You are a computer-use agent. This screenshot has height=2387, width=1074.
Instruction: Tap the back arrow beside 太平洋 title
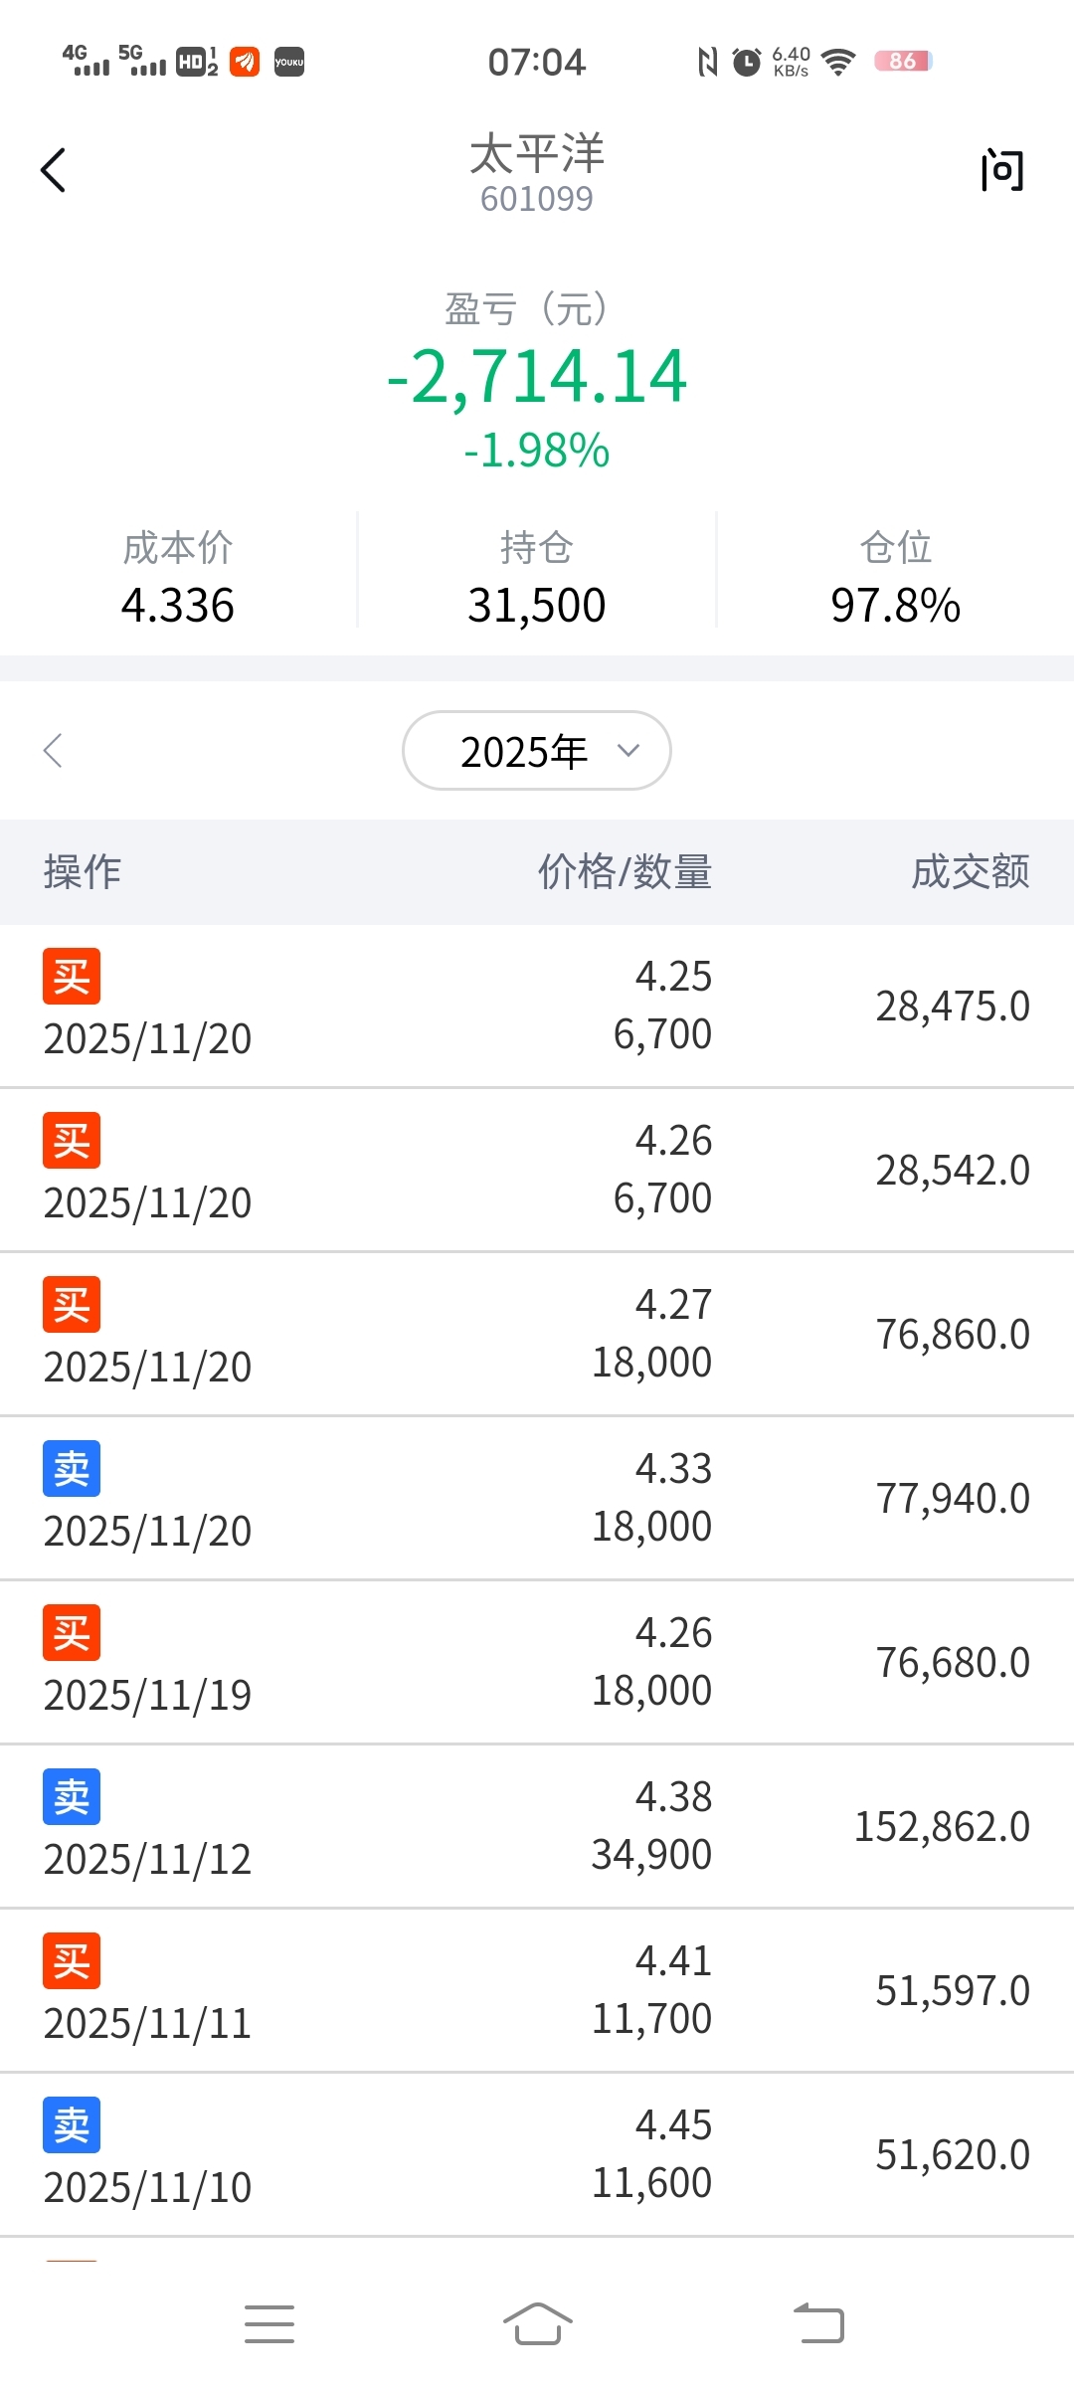(x=54, y=170)
